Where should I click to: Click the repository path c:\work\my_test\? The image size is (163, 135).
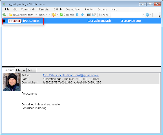click(23, 15)
